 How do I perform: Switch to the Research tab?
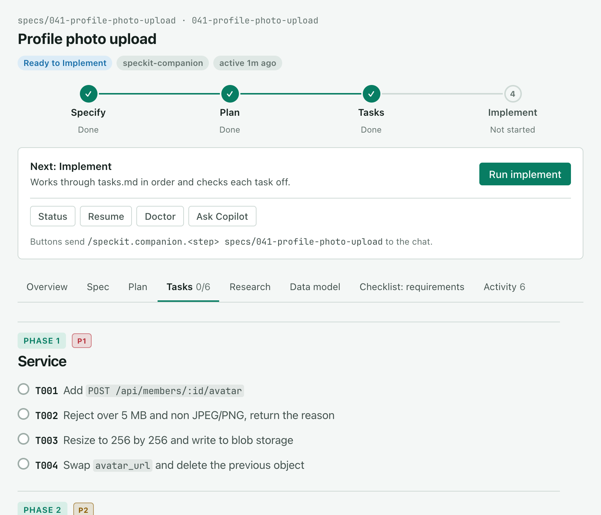250,287
